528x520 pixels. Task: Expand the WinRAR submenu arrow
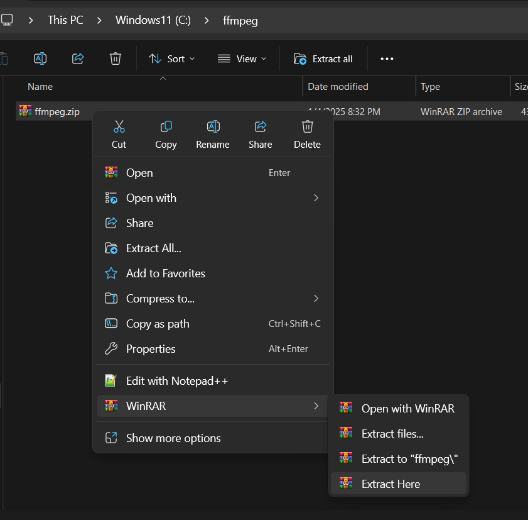click(316, 406)
